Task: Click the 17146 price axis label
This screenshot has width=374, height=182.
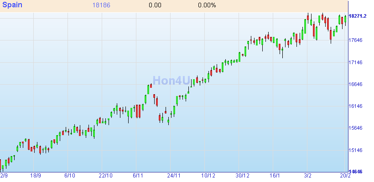Action: (x=355, y=62)
